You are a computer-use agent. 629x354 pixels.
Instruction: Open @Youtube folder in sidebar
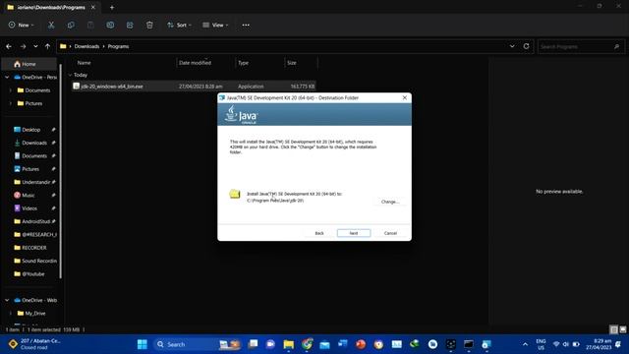(x=32, y=274)
